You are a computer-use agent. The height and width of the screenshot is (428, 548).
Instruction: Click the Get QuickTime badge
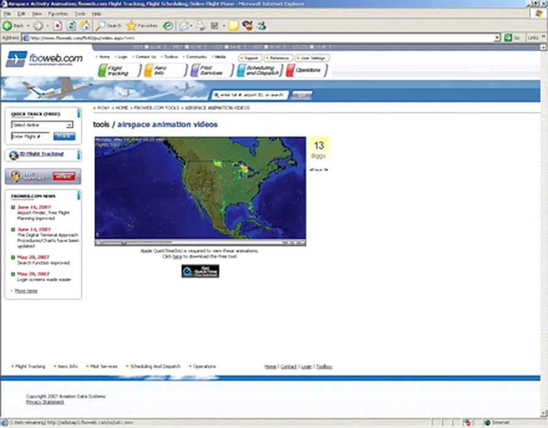pyautogui.click(x=200, y=271)
